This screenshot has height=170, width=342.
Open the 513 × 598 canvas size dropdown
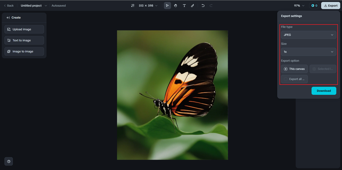[148, 6]
